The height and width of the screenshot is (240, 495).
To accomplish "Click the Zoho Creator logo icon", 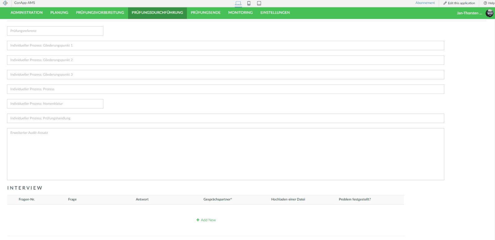I will 5,3.
